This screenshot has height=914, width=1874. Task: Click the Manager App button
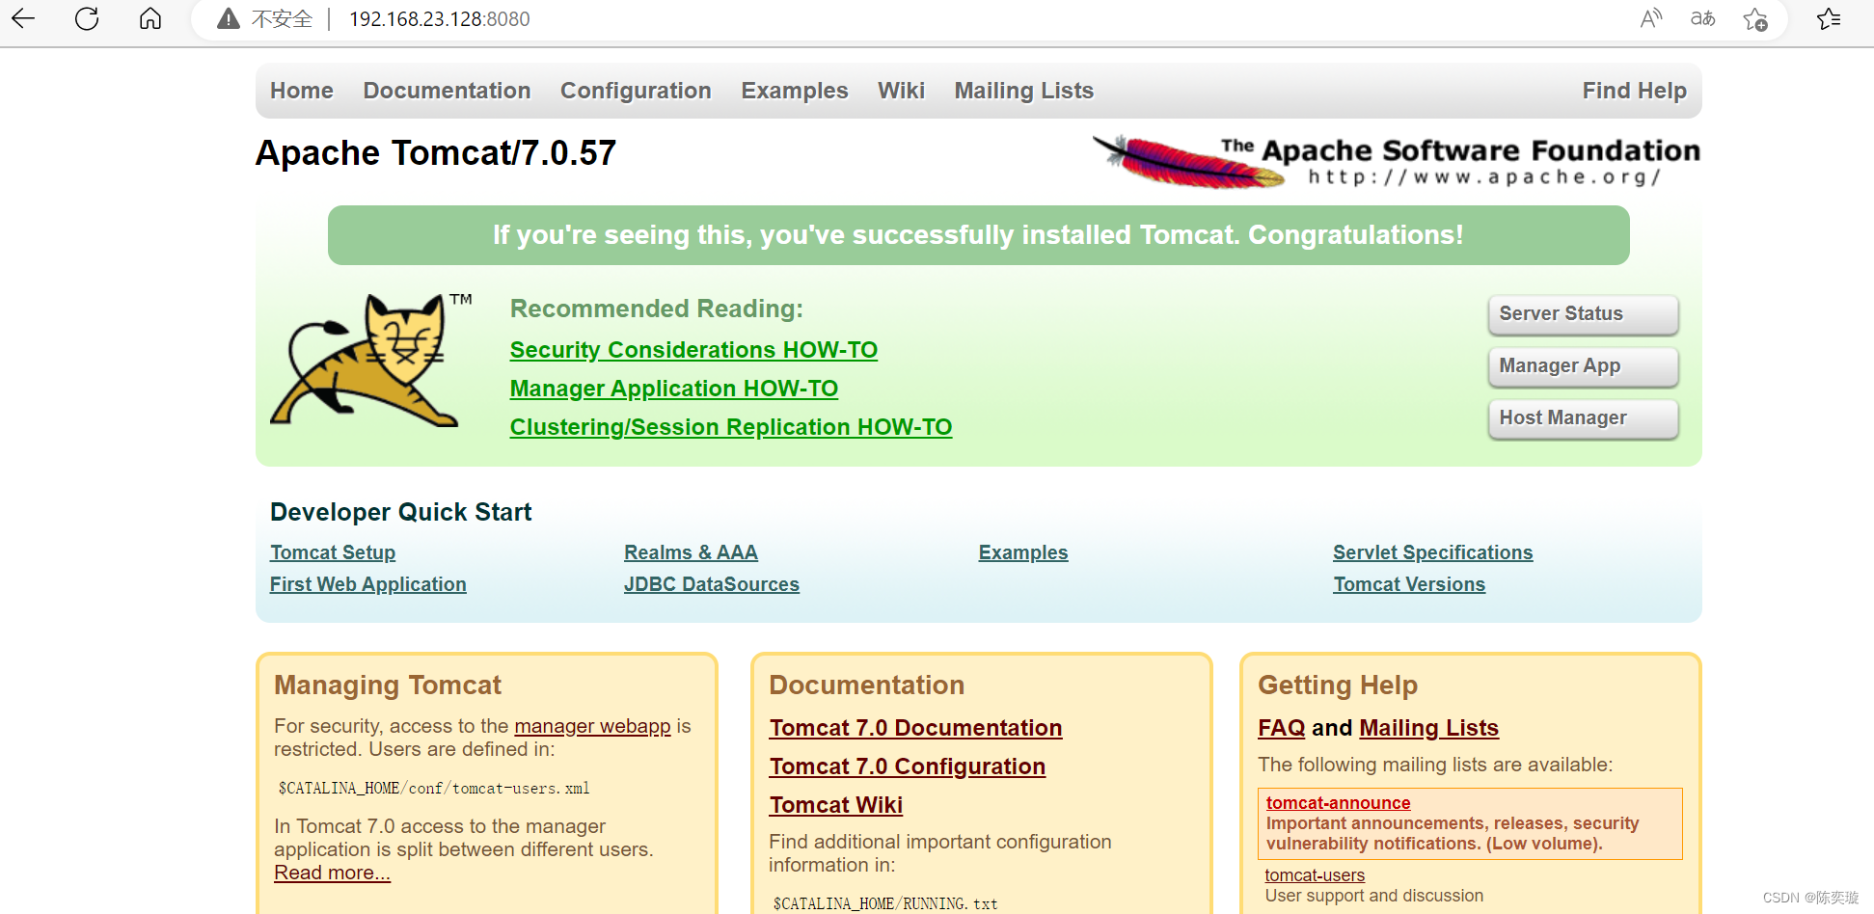point(1583,366)
